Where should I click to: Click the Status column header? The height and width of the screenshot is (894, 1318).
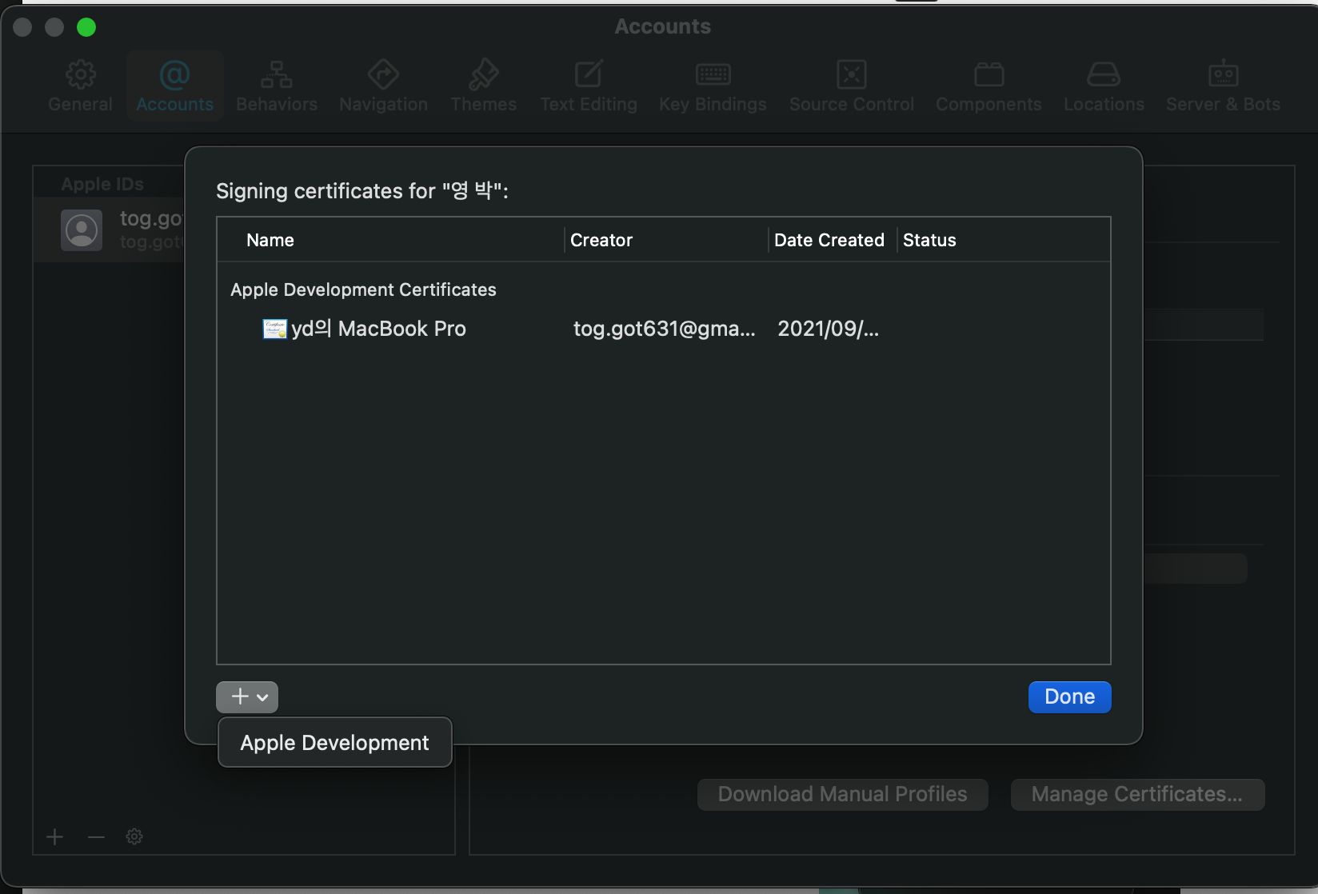pos(929,240)
